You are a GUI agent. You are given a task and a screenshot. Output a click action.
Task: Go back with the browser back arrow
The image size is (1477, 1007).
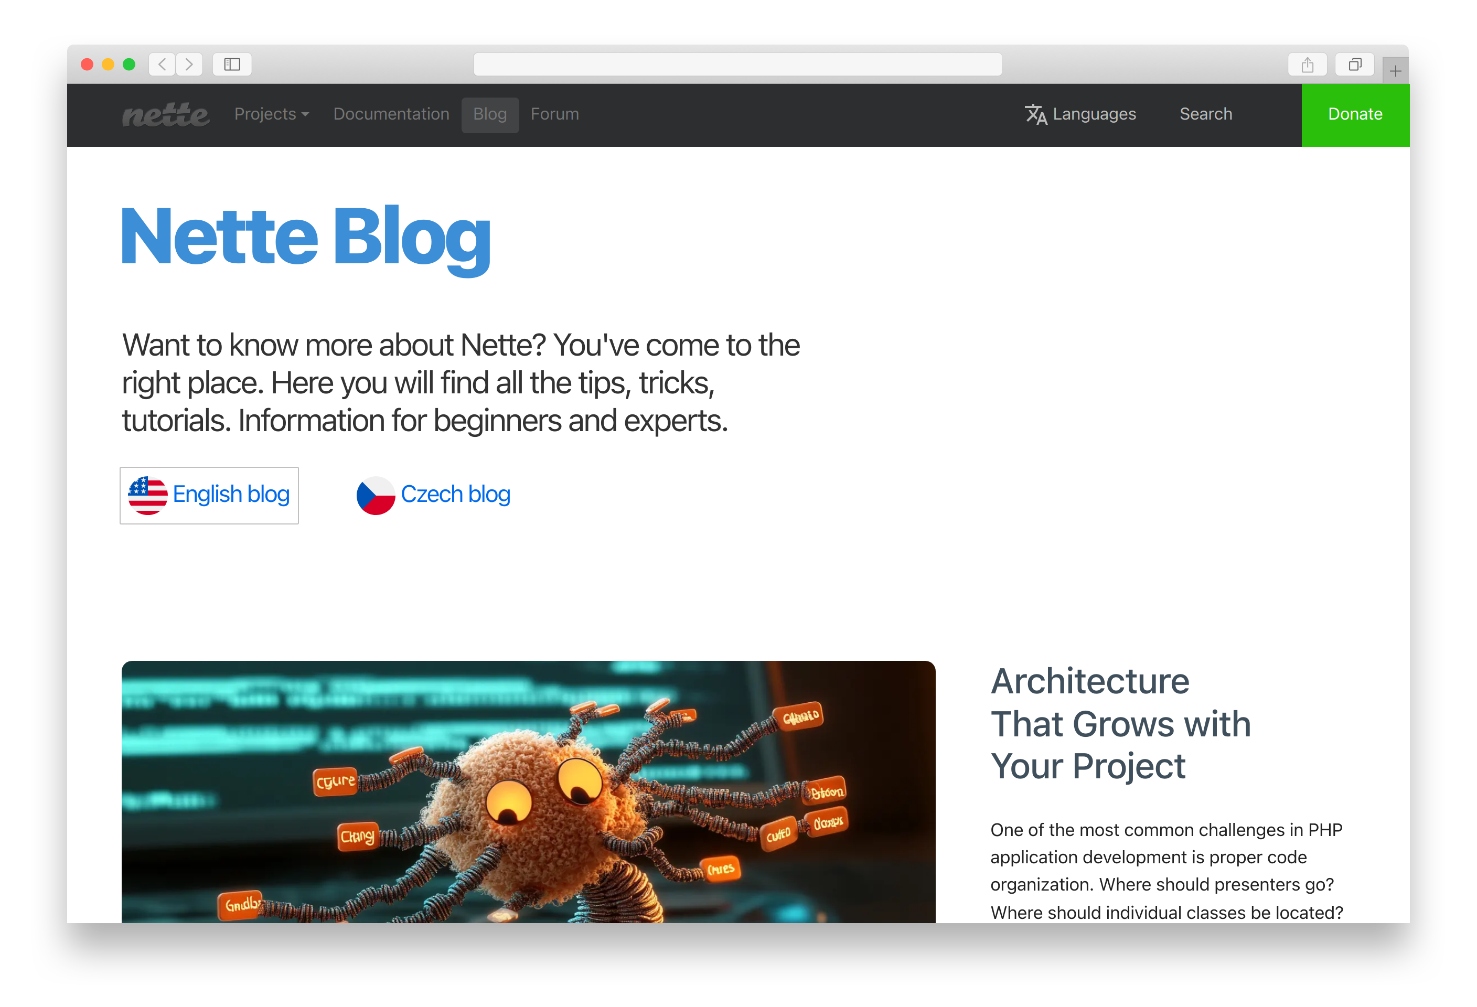coord(162,64)
